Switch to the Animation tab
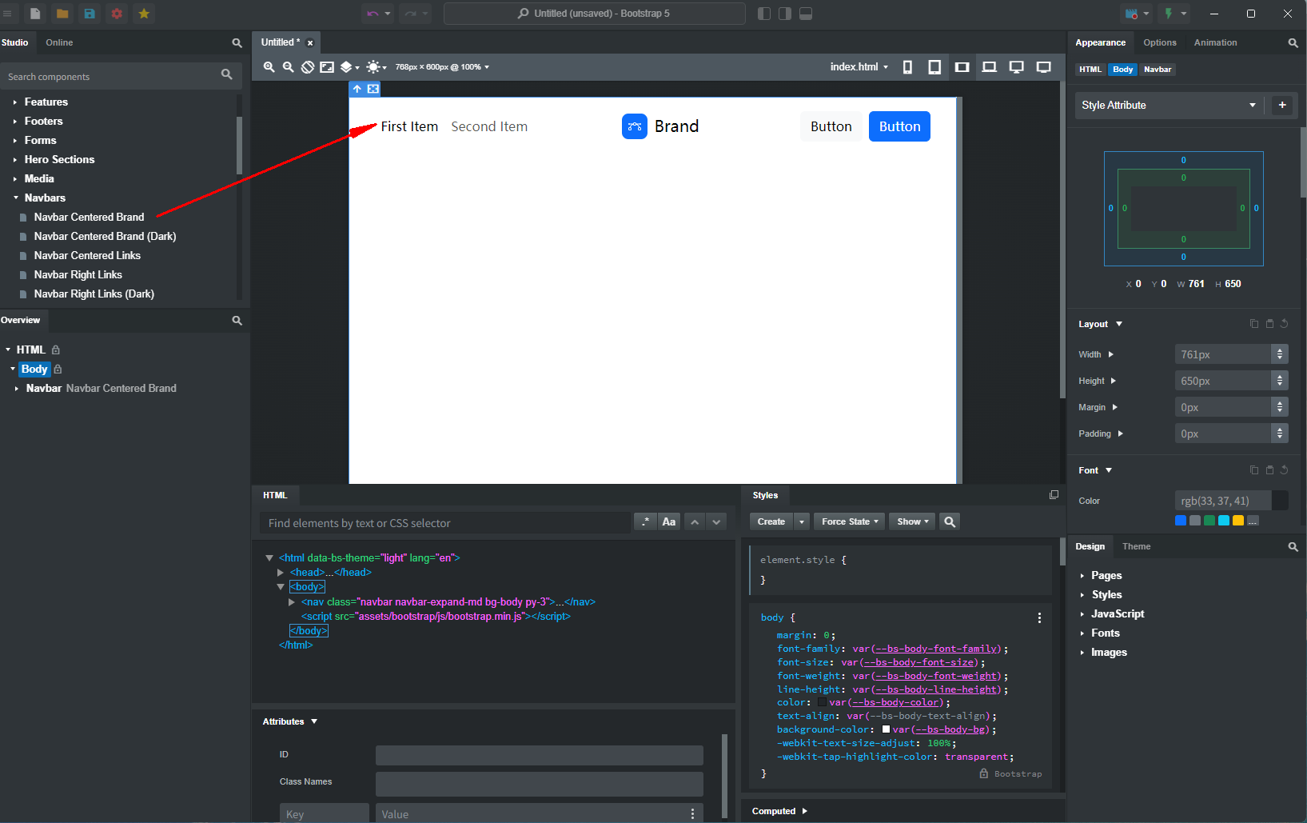The height and width of the screenshot is (823, 1307). pyautogui.click(x=1215, y=42)
